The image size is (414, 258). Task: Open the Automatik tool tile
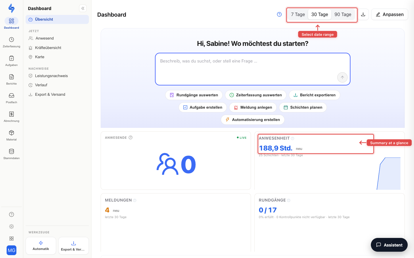point(41,246)
